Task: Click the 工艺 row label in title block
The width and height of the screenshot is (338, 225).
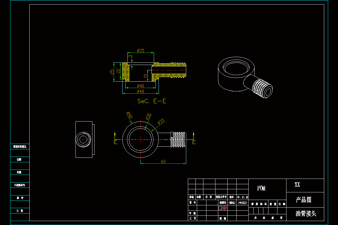Action: pyautogui.click(x=192, y=218)
